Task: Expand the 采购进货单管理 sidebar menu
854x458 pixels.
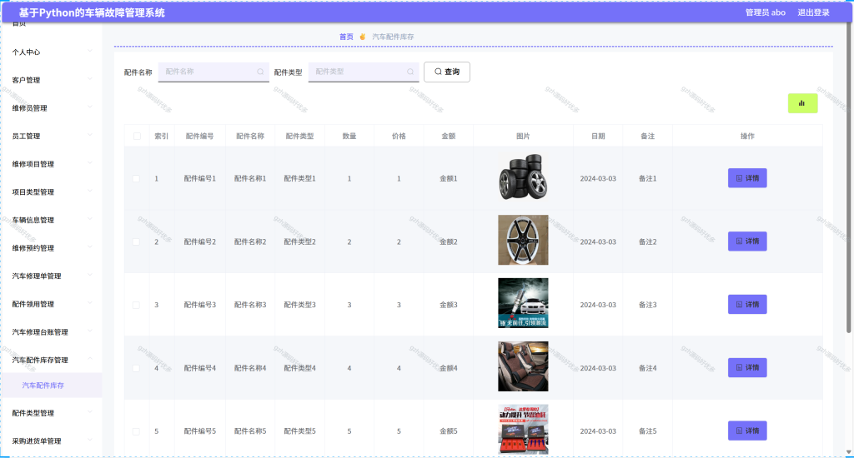Action: coord(51,441)
